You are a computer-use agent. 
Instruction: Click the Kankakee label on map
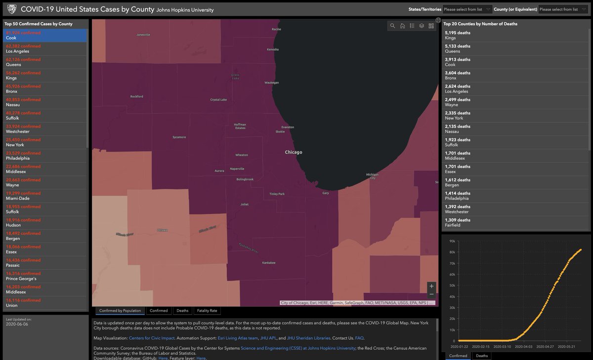(x=269, y=262)
